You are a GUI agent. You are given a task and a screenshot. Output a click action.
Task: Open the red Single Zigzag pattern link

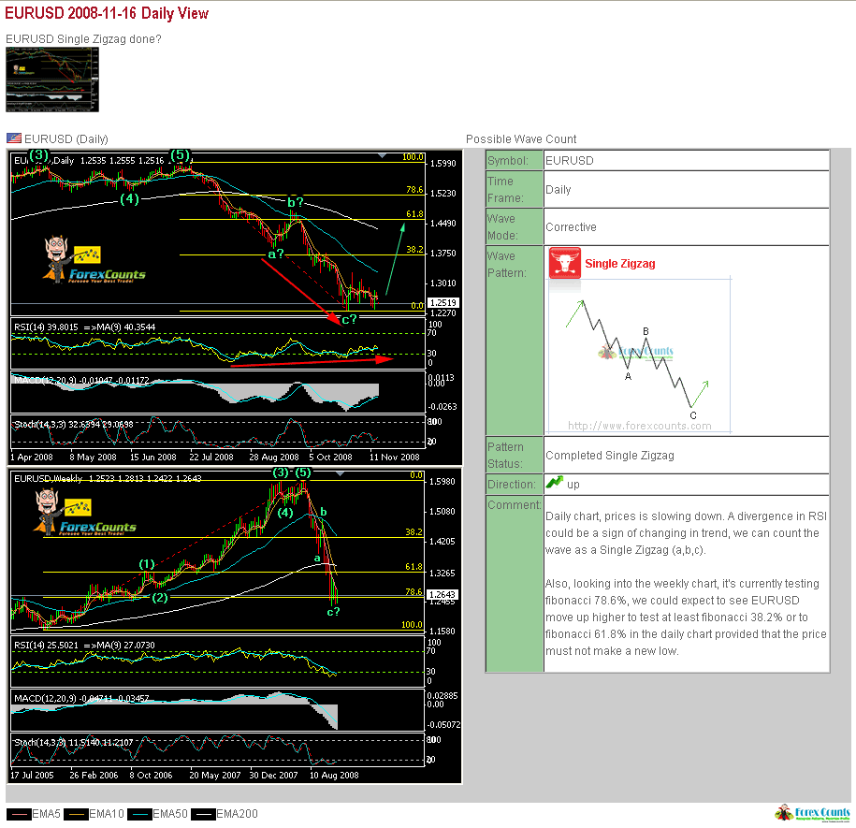(619, 264)
